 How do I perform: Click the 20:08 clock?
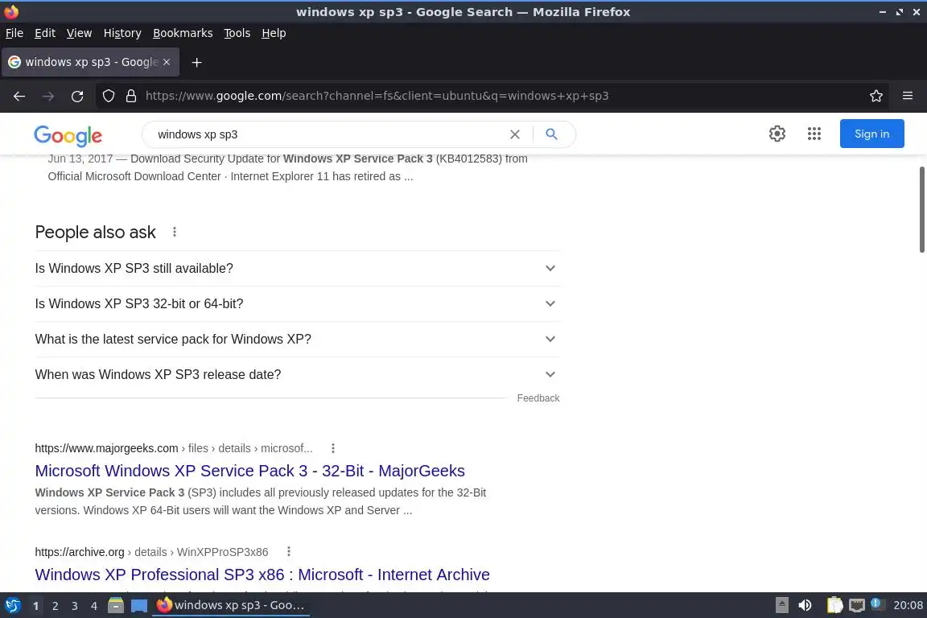(908, 605)
